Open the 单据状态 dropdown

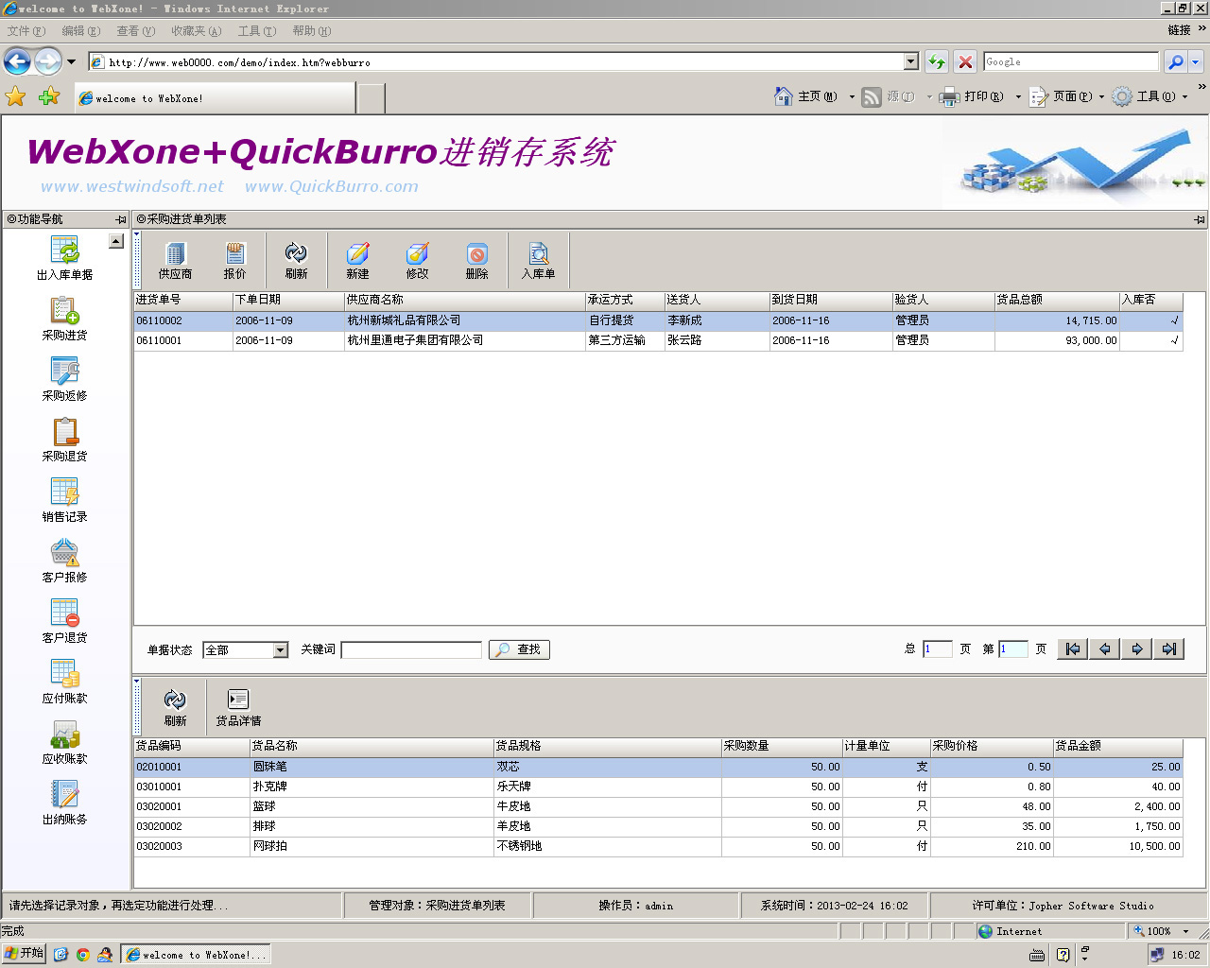pyautogui.click(x=280, y=650)
